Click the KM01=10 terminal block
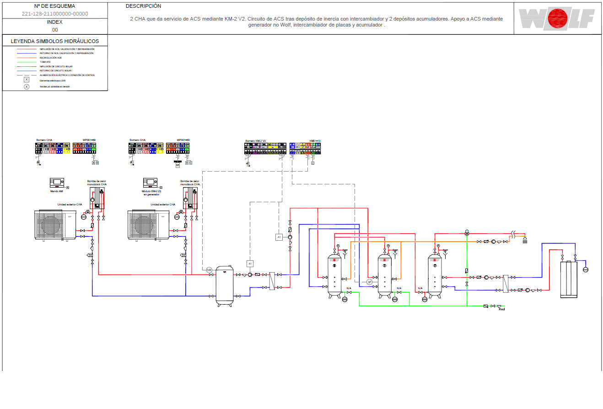 click(306, 148)
